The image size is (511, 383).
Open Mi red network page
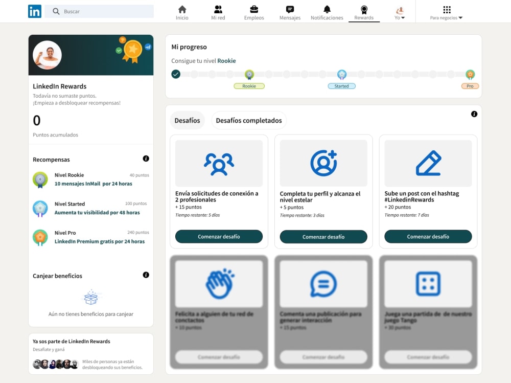218,13
